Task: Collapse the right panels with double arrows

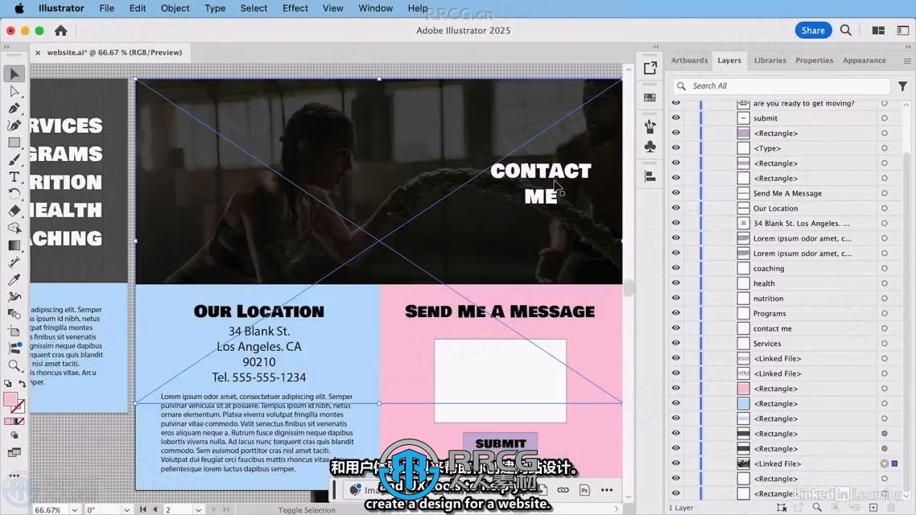Action: (907, 47)
